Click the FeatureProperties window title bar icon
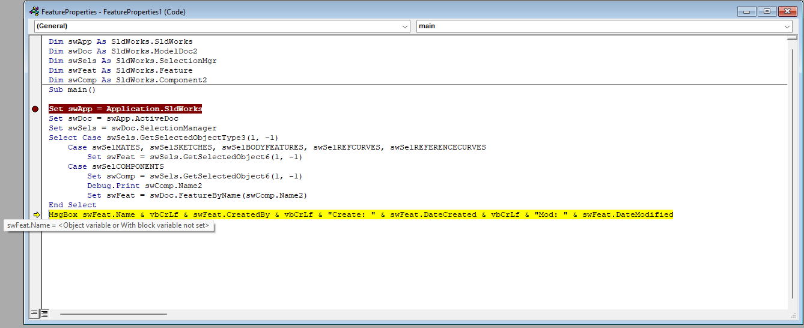This screenshot has width=804, height=328. point(34,11)
